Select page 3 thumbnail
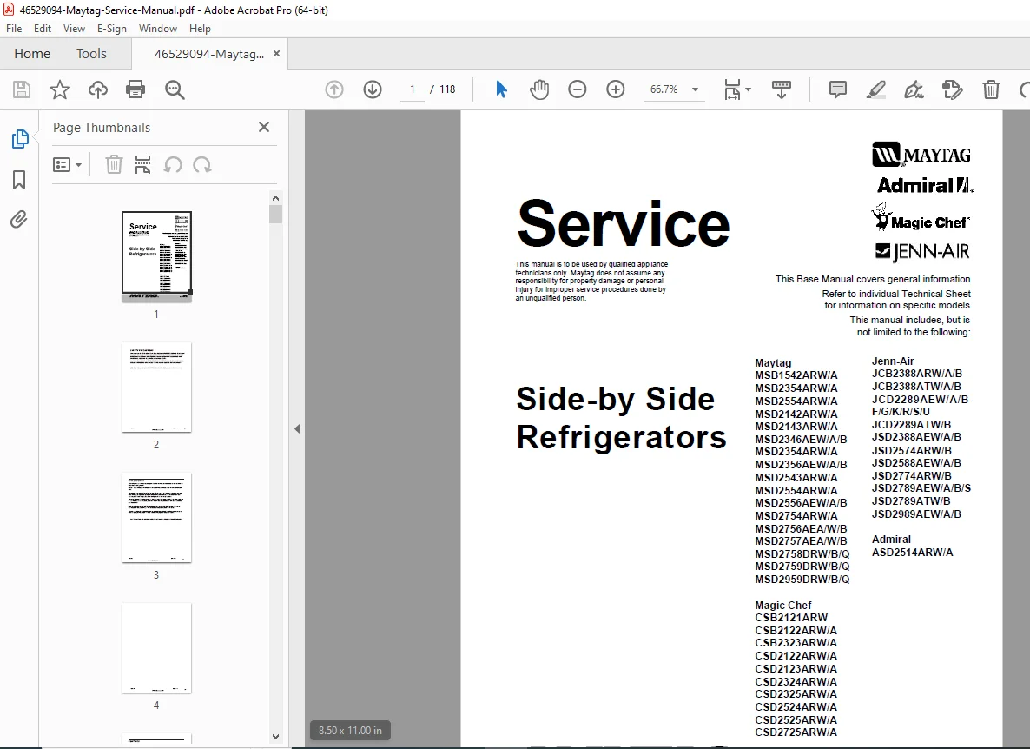 point(156,517)
